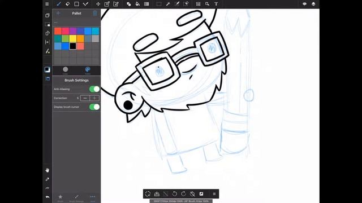Open the star Brush tab

click(x=61, y=197)
